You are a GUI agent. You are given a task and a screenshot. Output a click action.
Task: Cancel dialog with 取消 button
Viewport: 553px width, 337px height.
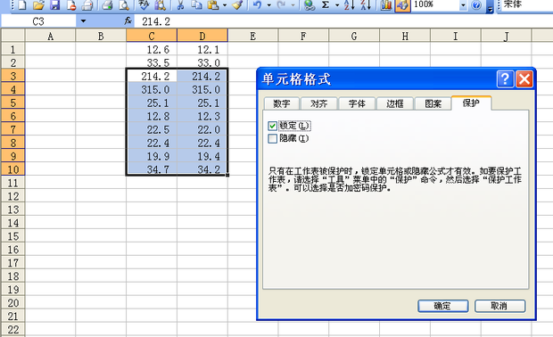point(499,306)
